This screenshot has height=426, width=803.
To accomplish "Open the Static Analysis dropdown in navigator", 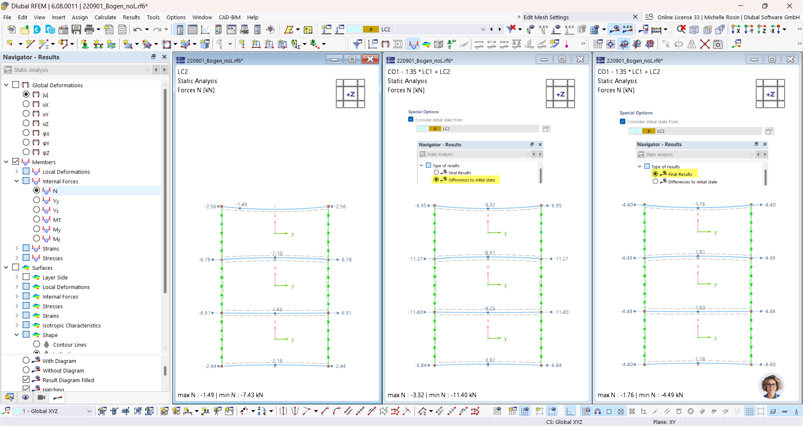I will (148, 70).
